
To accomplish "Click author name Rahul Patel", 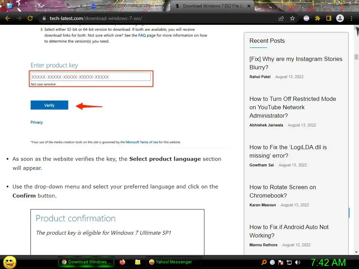I will click(260, 77).
